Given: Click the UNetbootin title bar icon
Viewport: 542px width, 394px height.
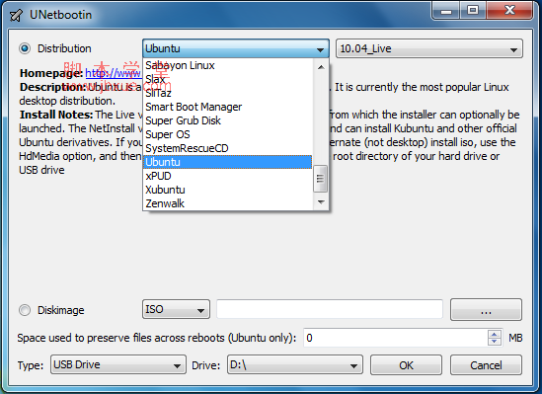Looking at the screenshot, I should [16, 15].
